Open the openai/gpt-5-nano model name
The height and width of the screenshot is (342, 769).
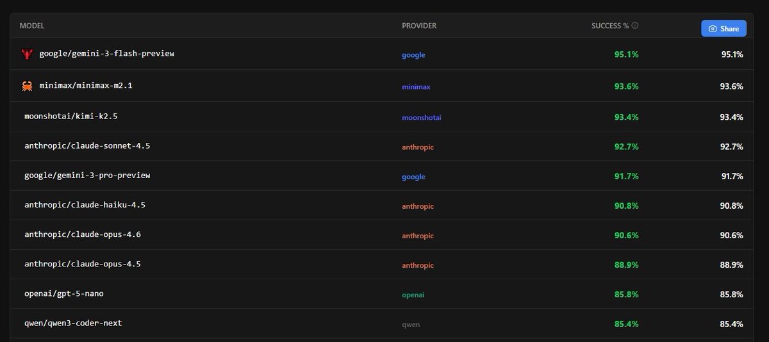pos(64,293)
